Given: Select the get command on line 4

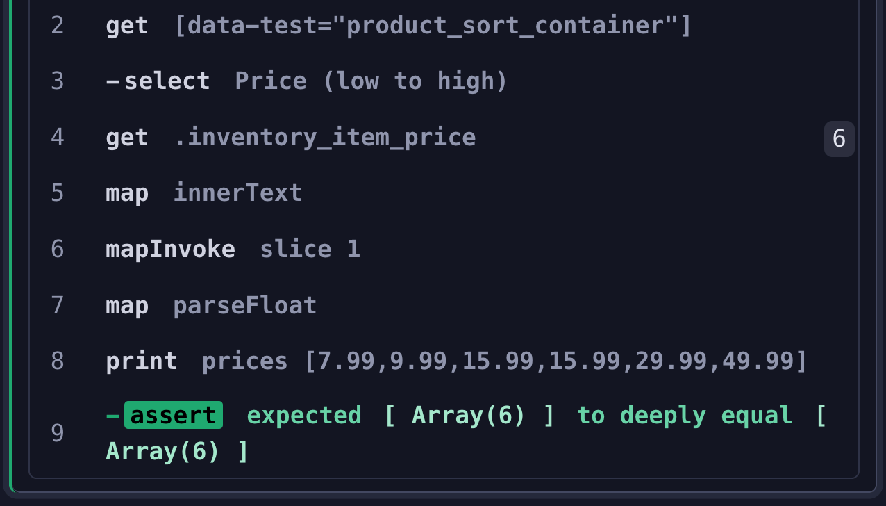Looking at the screenshot, I should (127, 138).
